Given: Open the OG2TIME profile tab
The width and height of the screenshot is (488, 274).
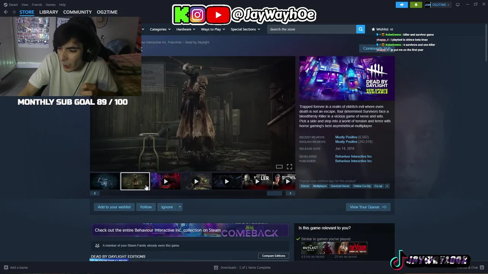Looking at the screenshot, I should (x=107, y=12).
